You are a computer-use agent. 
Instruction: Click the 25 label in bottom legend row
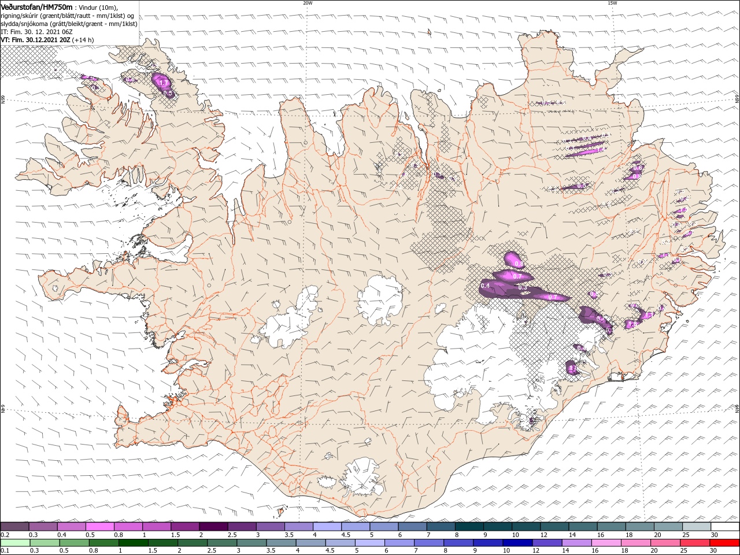[x=683, y=551]
